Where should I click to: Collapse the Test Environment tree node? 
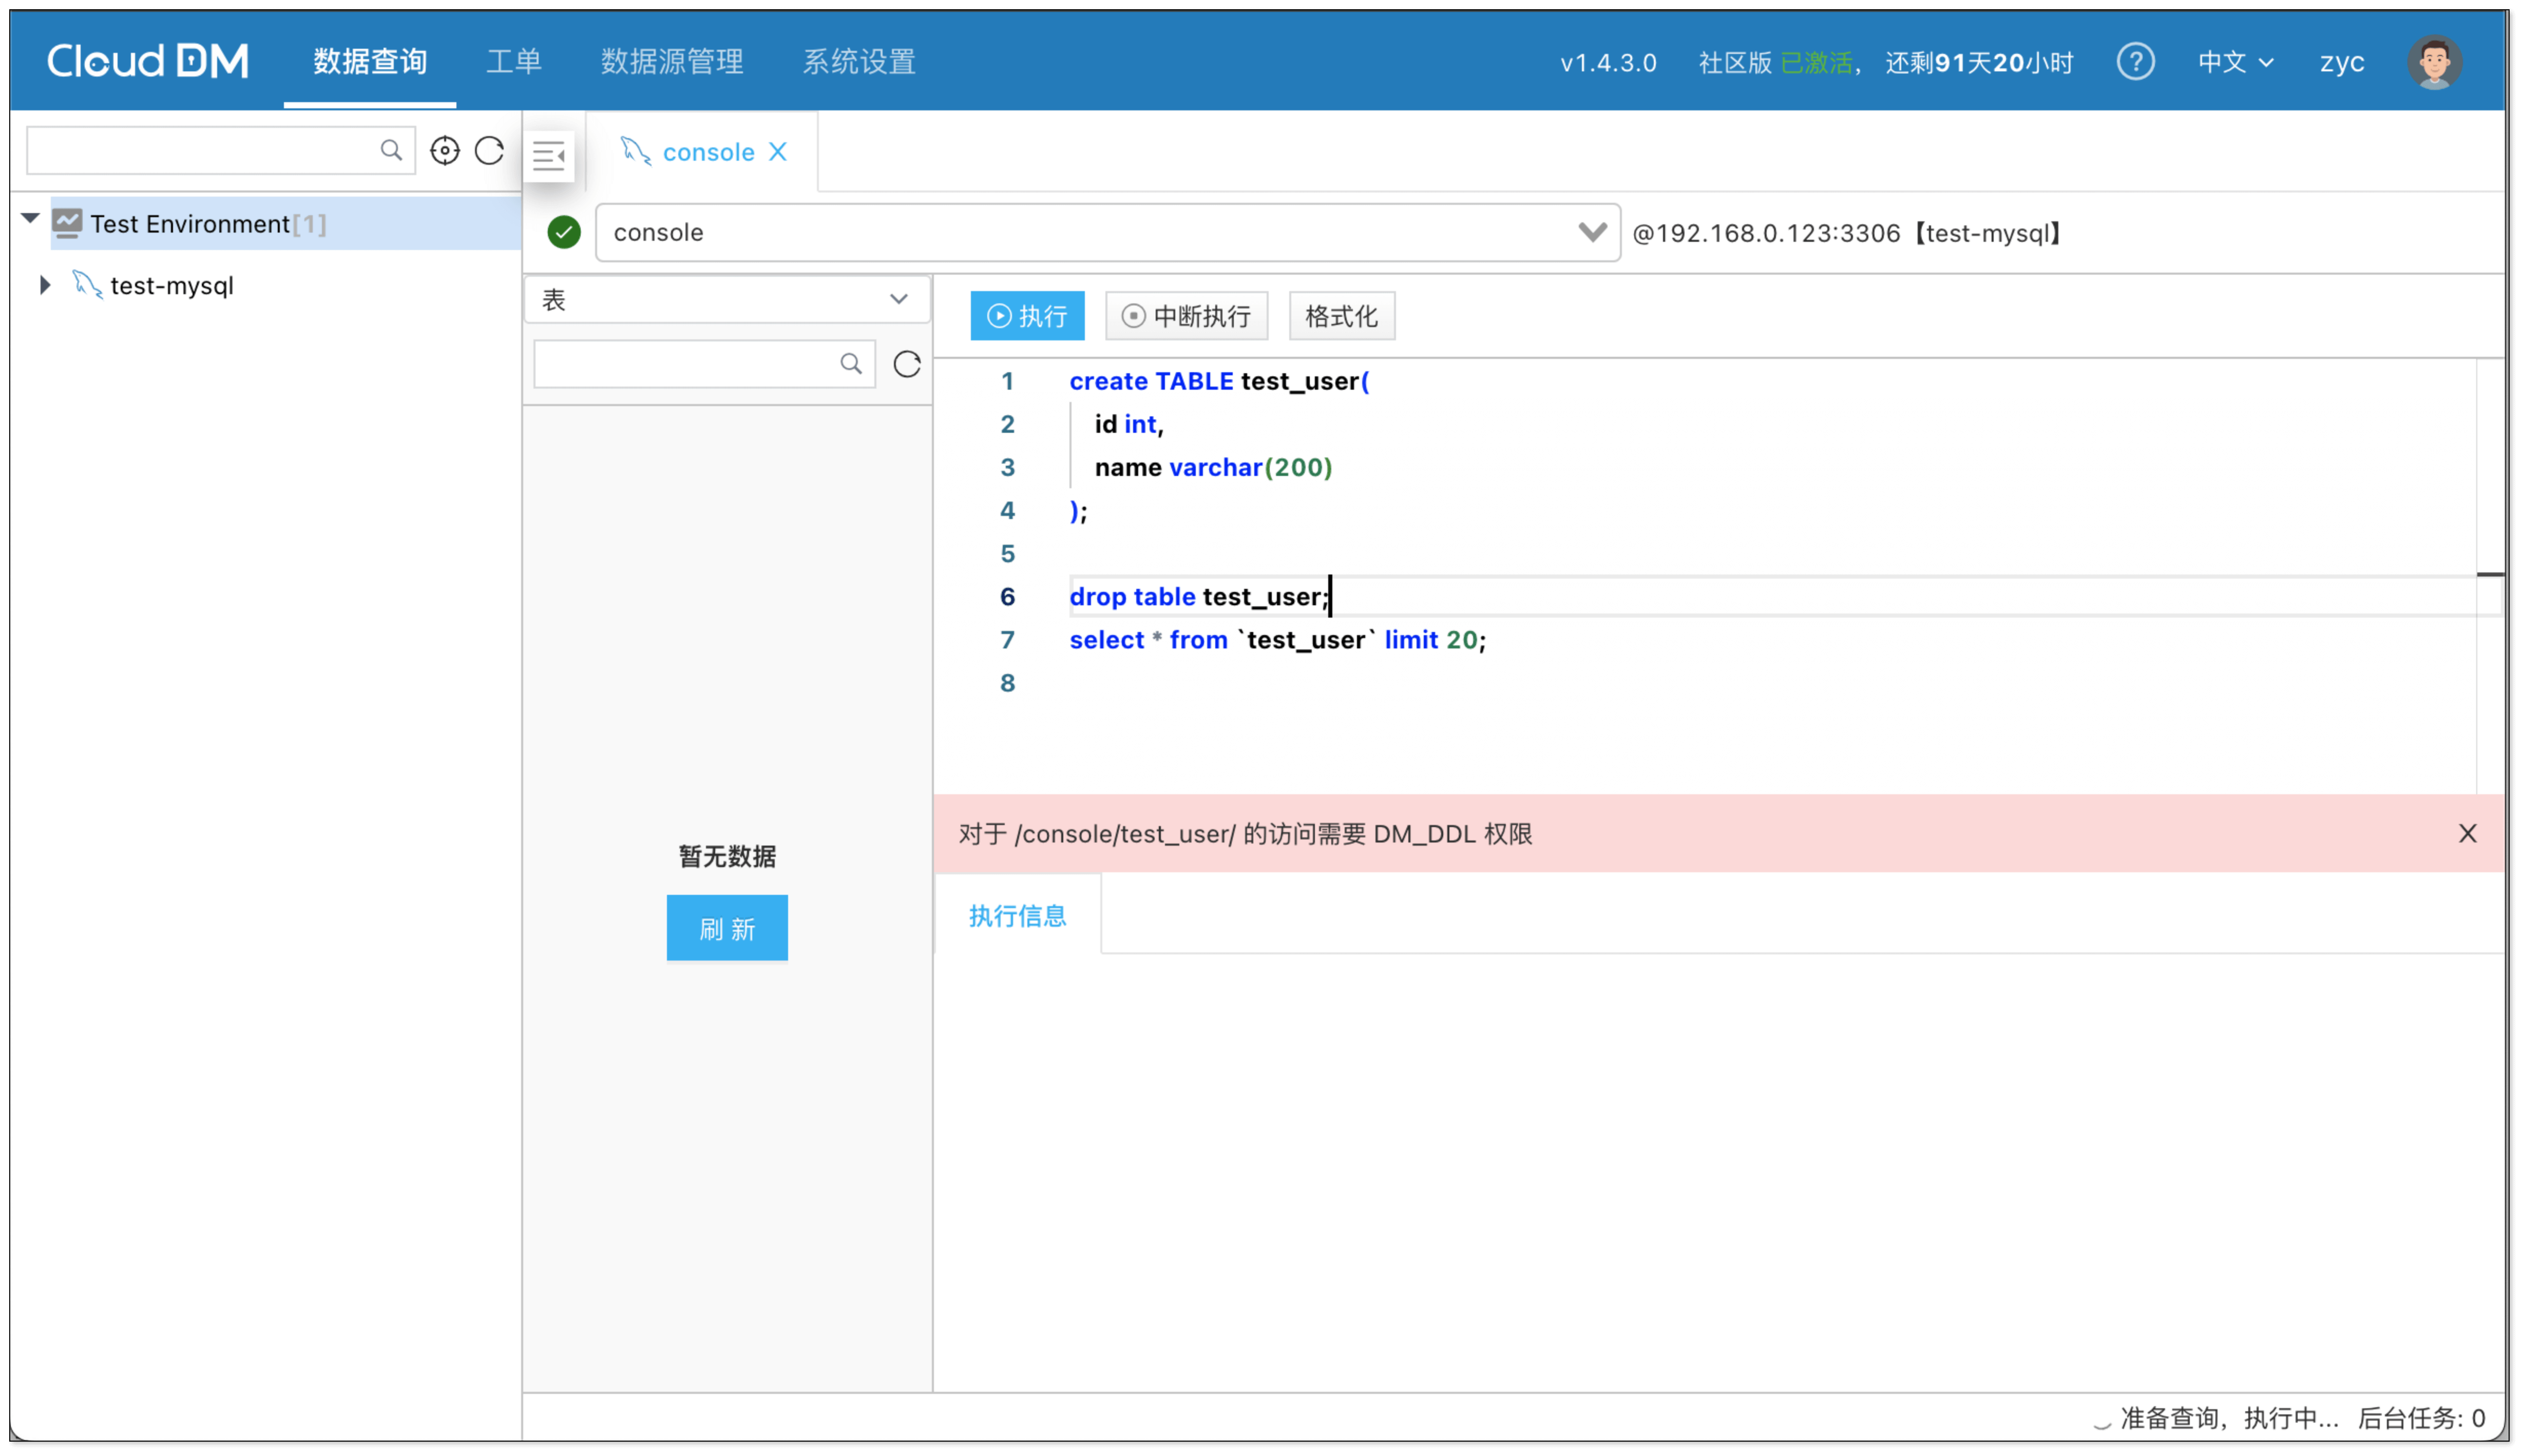tap(30, 219)
